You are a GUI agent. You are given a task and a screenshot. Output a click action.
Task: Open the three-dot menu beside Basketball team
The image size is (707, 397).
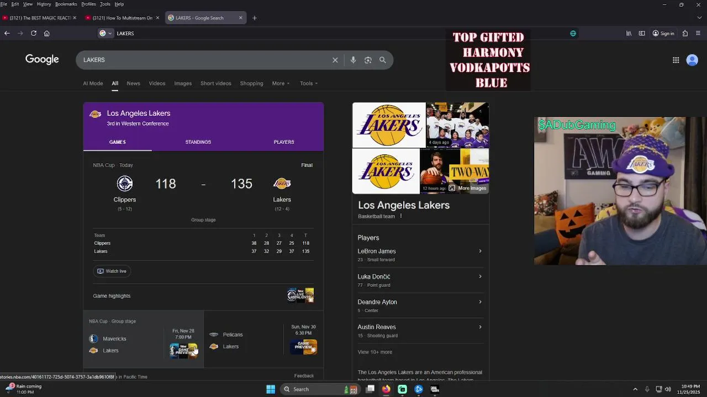401,216
